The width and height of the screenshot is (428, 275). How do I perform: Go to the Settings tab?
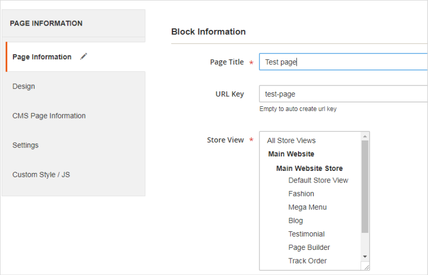(25, 145)
